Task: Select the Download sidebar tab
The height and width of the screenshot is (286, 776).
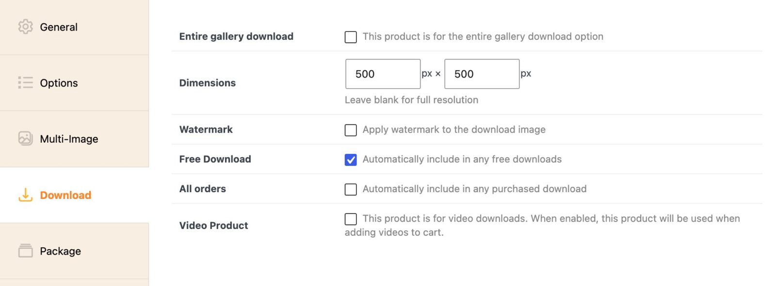Action: tap(65, 195)
